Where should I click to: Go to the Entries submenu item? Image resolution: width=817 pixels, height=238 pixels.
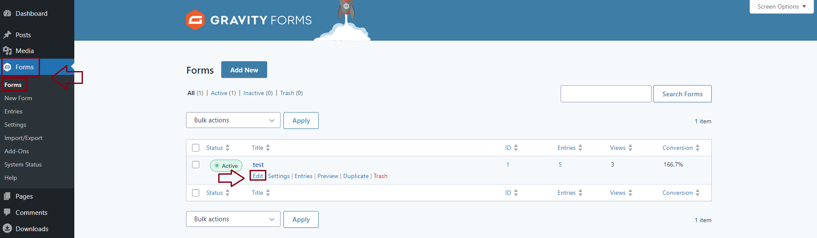pos(13,111)
